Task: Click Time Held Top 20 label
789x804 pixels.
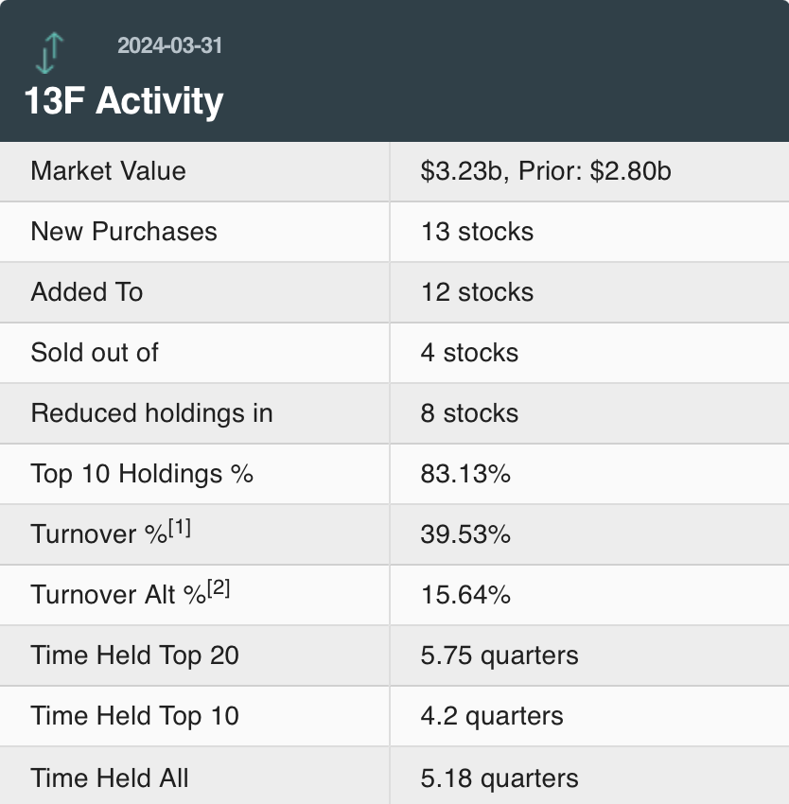Action: [135, 655]
